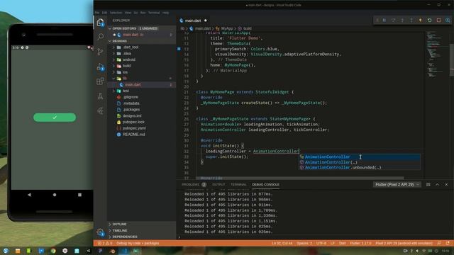Screen dimensions: 454x255
Task: Open the Source Control view
Action: point(100,52)
